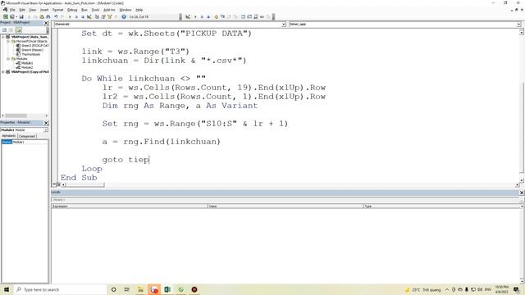Image resolution: width=525 pixels, height=295 pixels.
Task: Click the View Microsoft Excel toolbar icon
Action: coord(6,16)
